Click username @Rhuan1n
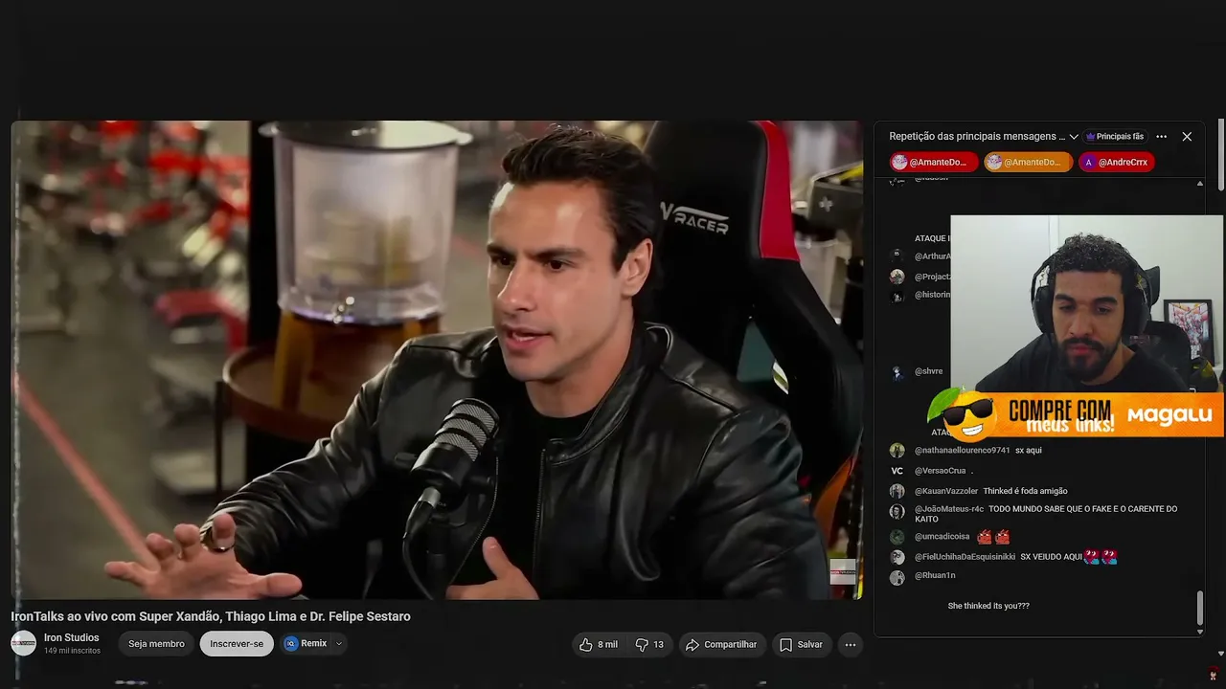 (x=935, y=575)
